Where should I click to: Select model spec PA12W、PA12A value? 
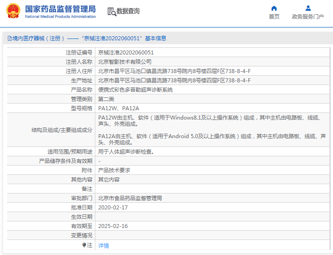118,108
